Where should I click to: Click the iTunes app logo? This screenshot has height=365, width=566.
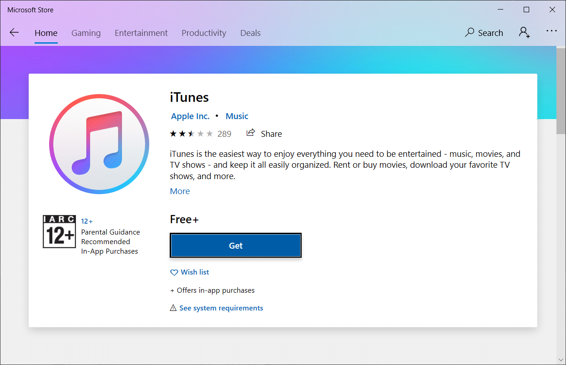pyautogui.click(x=99, y=144)
